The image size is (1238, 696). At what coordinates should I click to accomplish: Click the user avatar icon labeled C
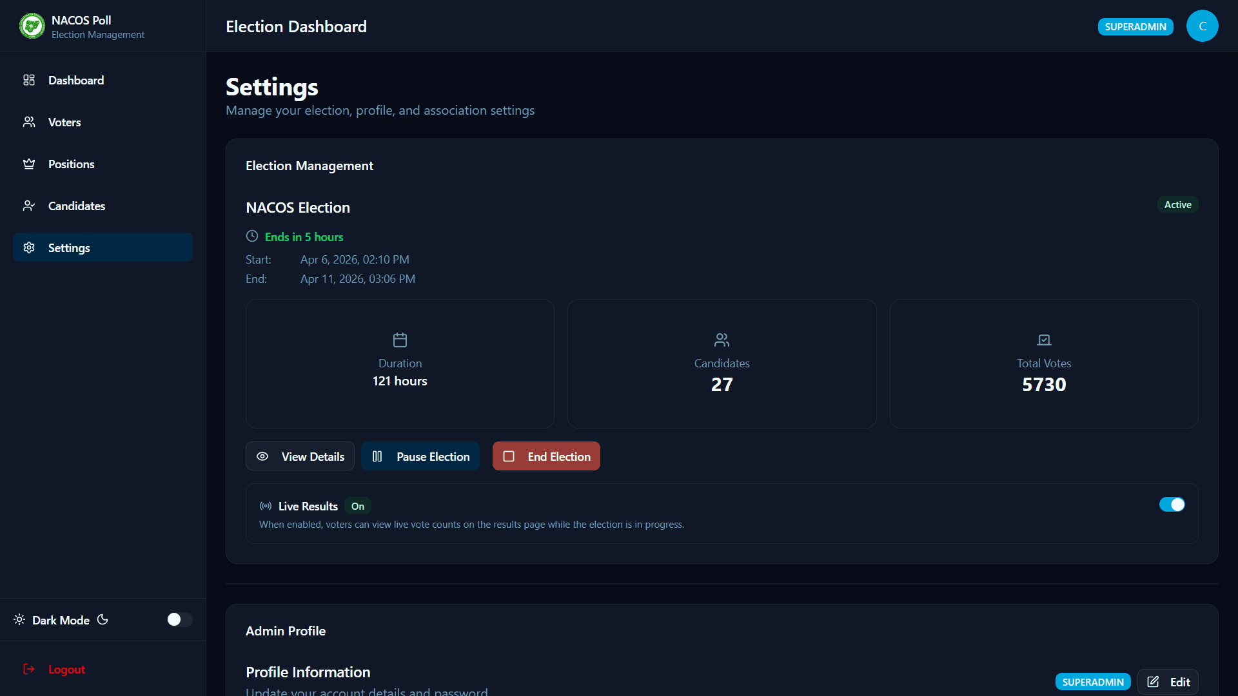point(1202,26)
